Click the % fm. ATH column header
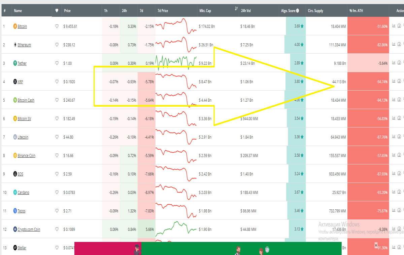The image size is (404, 255). pyautogui.click(x=357, y=11)
